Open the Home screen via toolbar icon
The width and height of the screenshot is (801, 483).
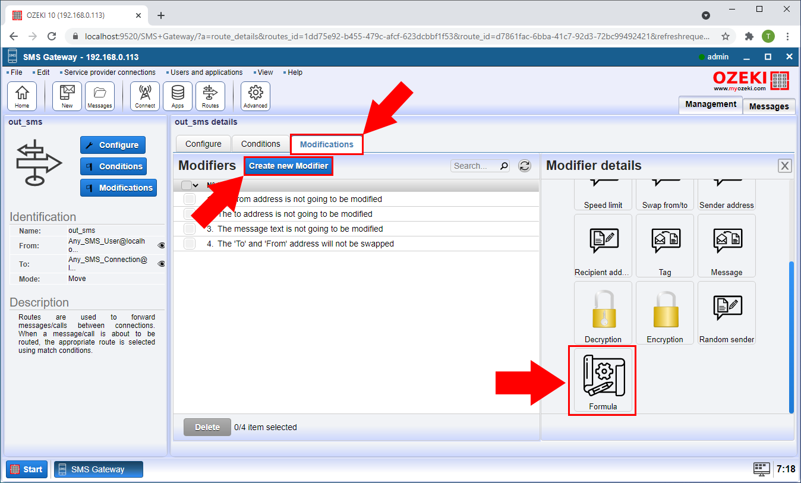pyautogui.click(x=22, y=96)
